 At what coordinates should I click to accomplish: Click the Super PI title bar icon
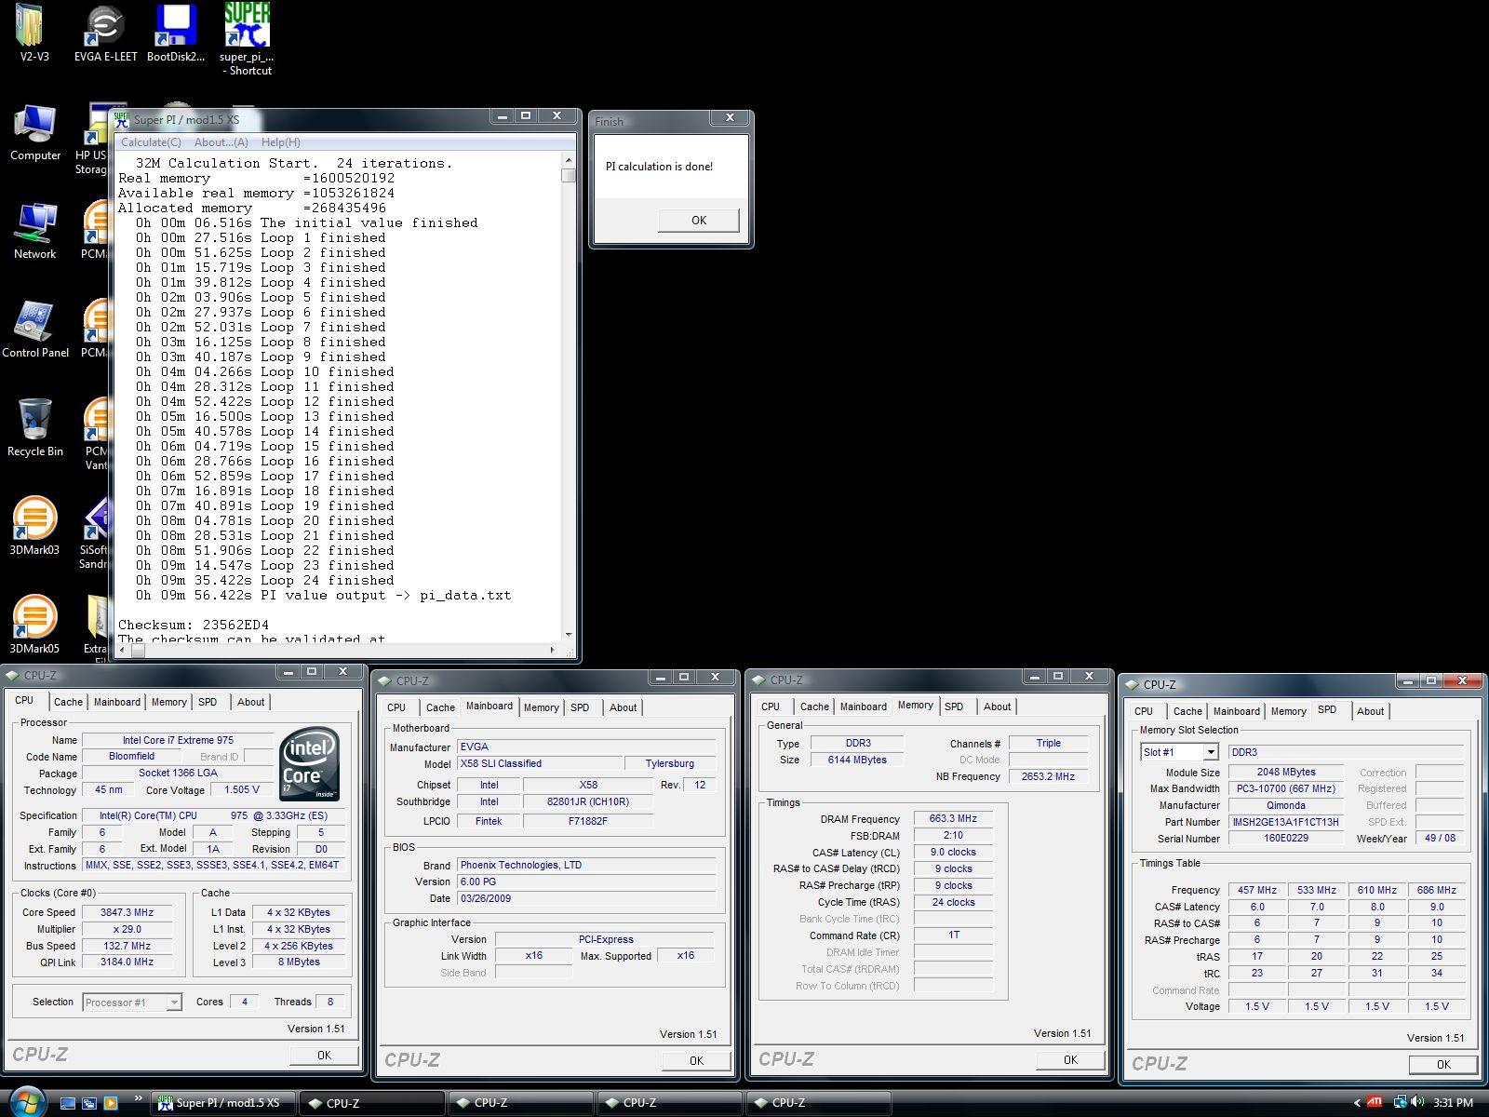pyautogui.click(x=122, y=119)
